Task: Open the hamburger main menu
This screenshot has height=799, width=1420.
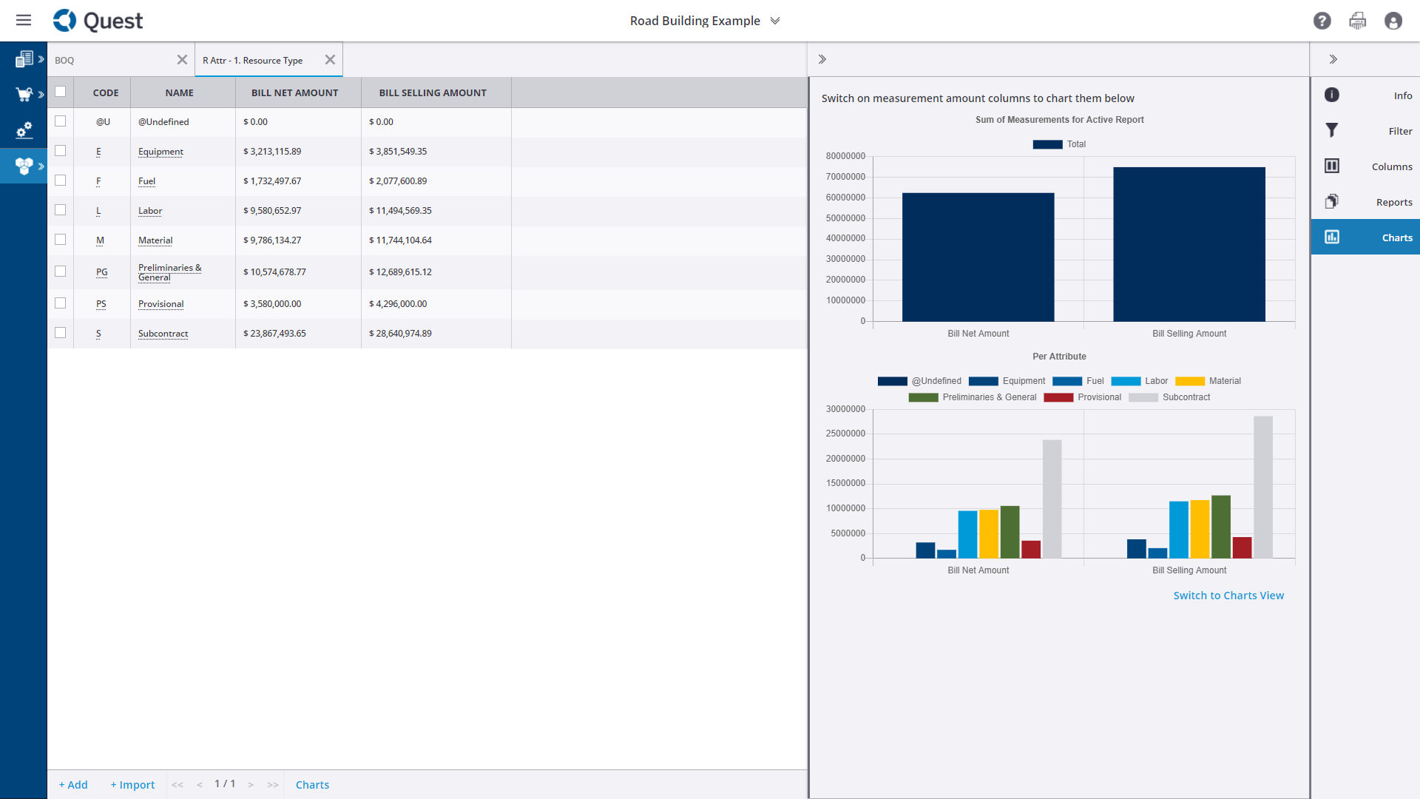Action: point(24,20)
